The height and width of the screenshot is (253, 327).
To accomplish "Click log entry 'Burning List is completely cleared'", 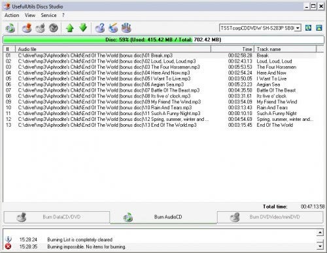I will 80,240.
